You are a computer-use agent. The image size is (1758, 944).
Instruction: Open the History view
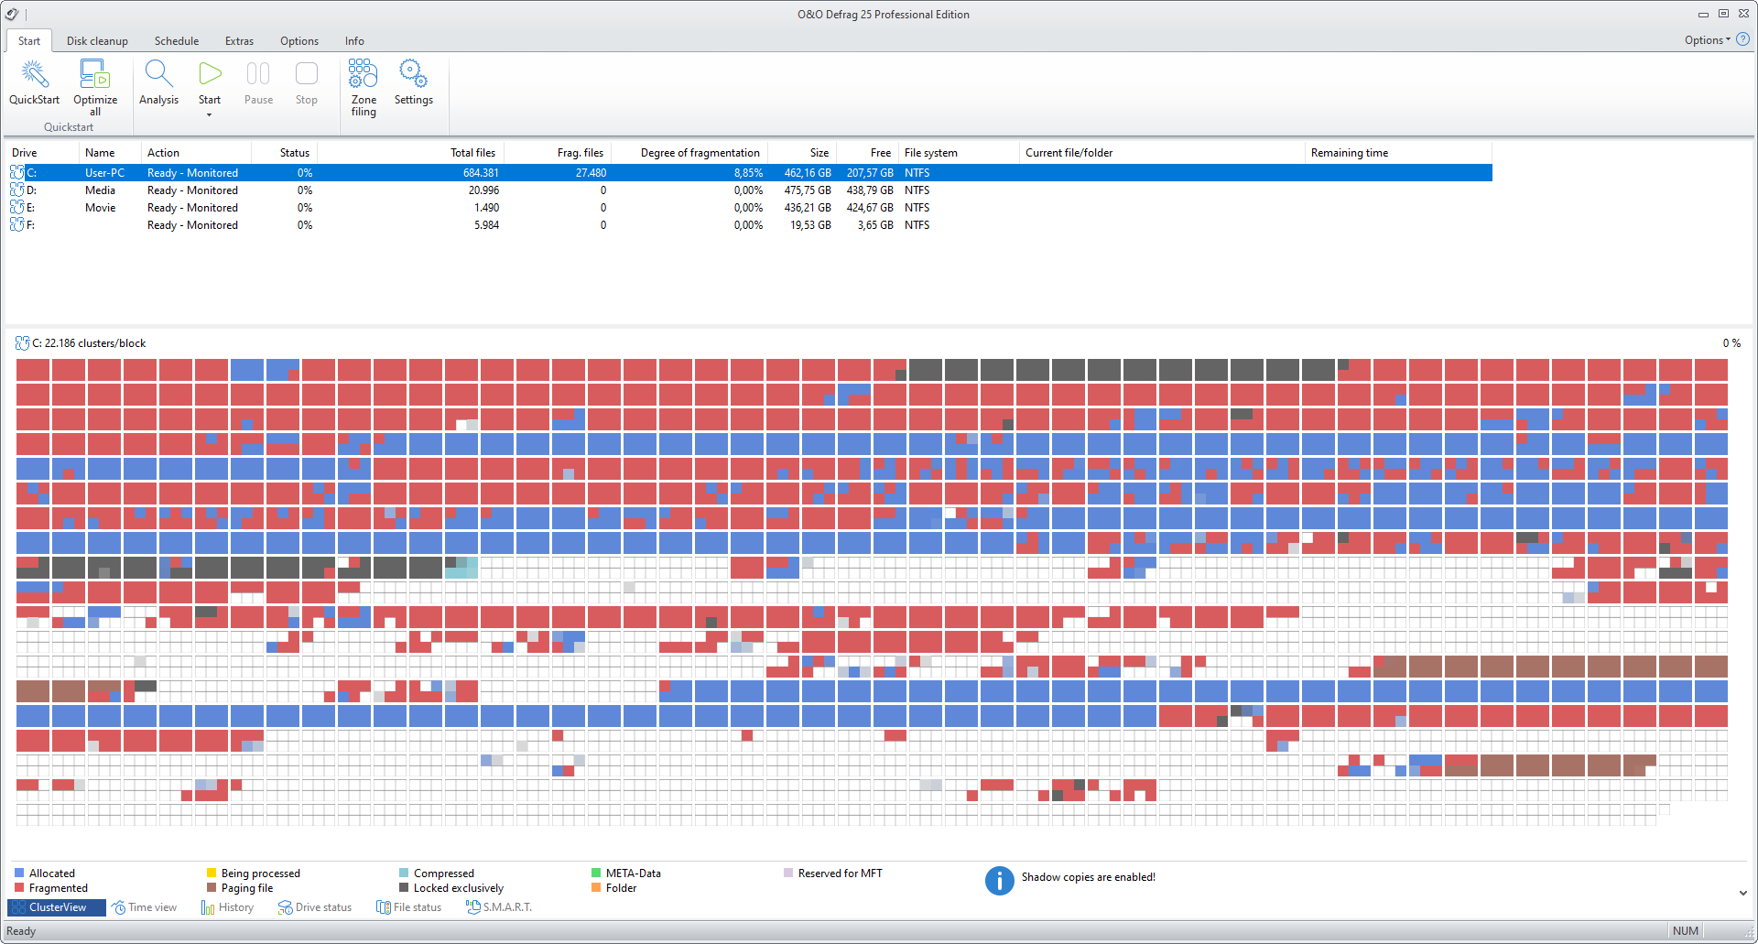point(227,907)
